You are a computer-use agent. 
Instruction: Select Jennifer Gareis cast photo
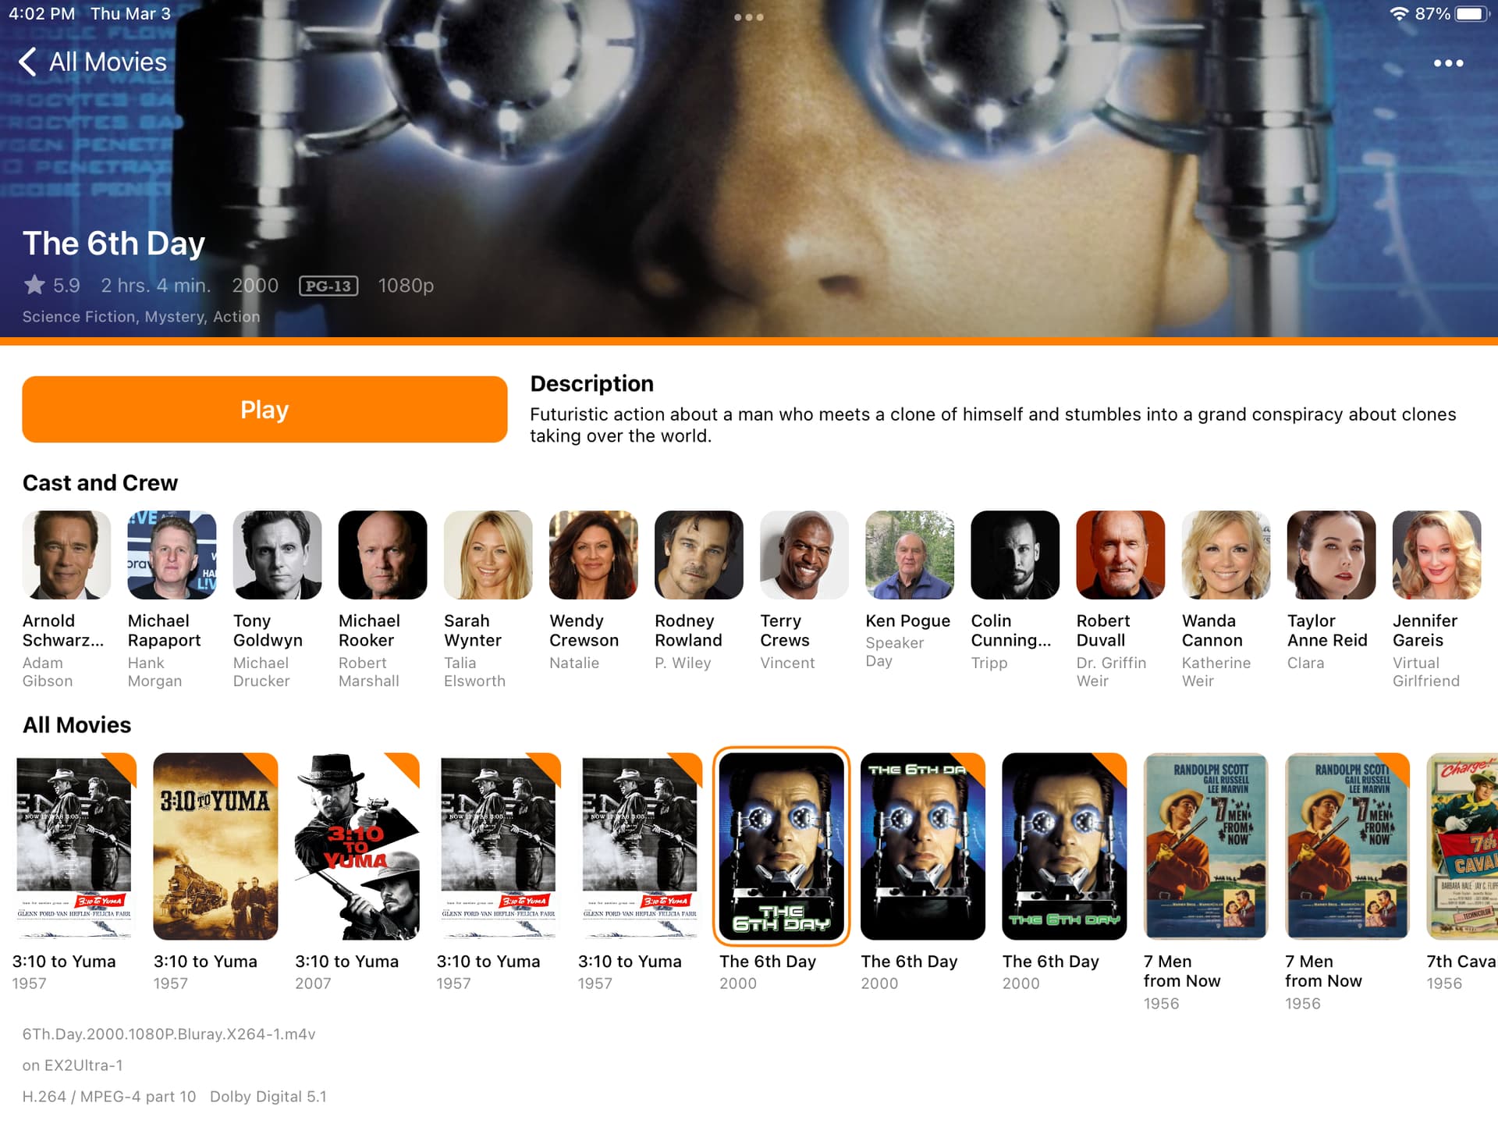coord(1436,555)
